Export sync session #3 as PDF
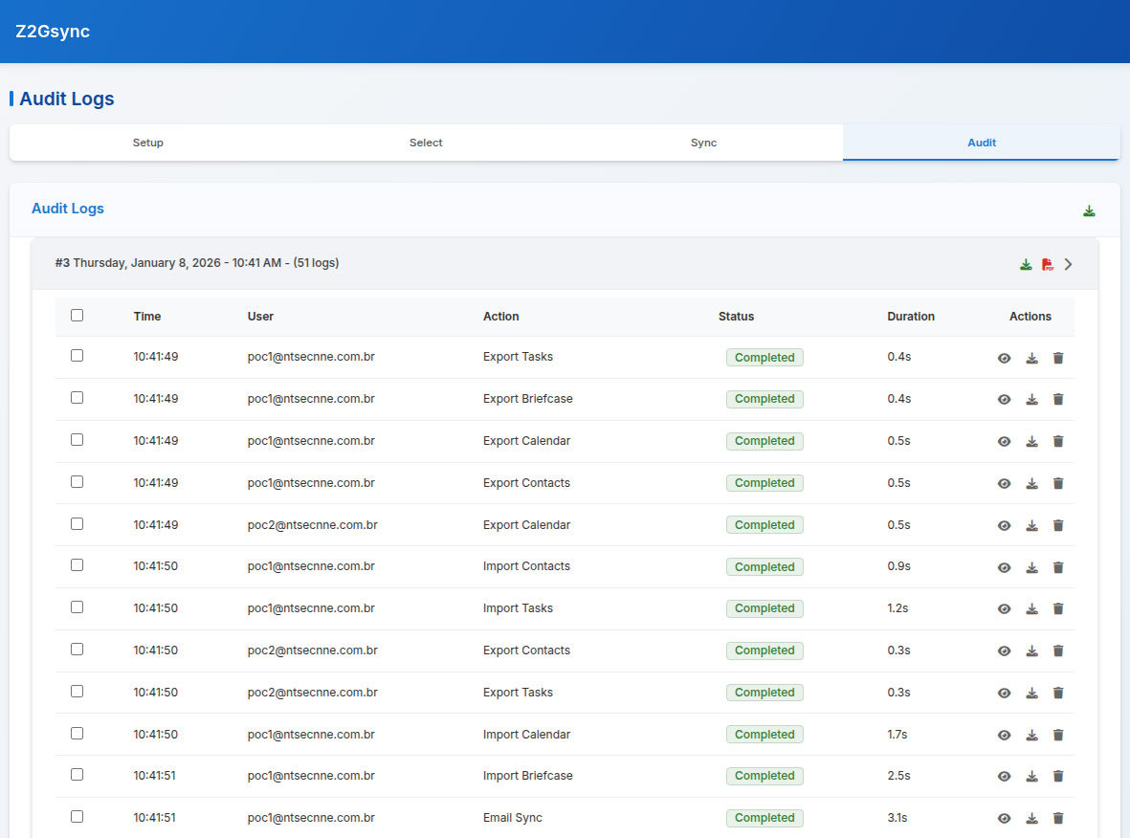The width and height of the screenshot is (1130, 838). tap(1047, 263)
